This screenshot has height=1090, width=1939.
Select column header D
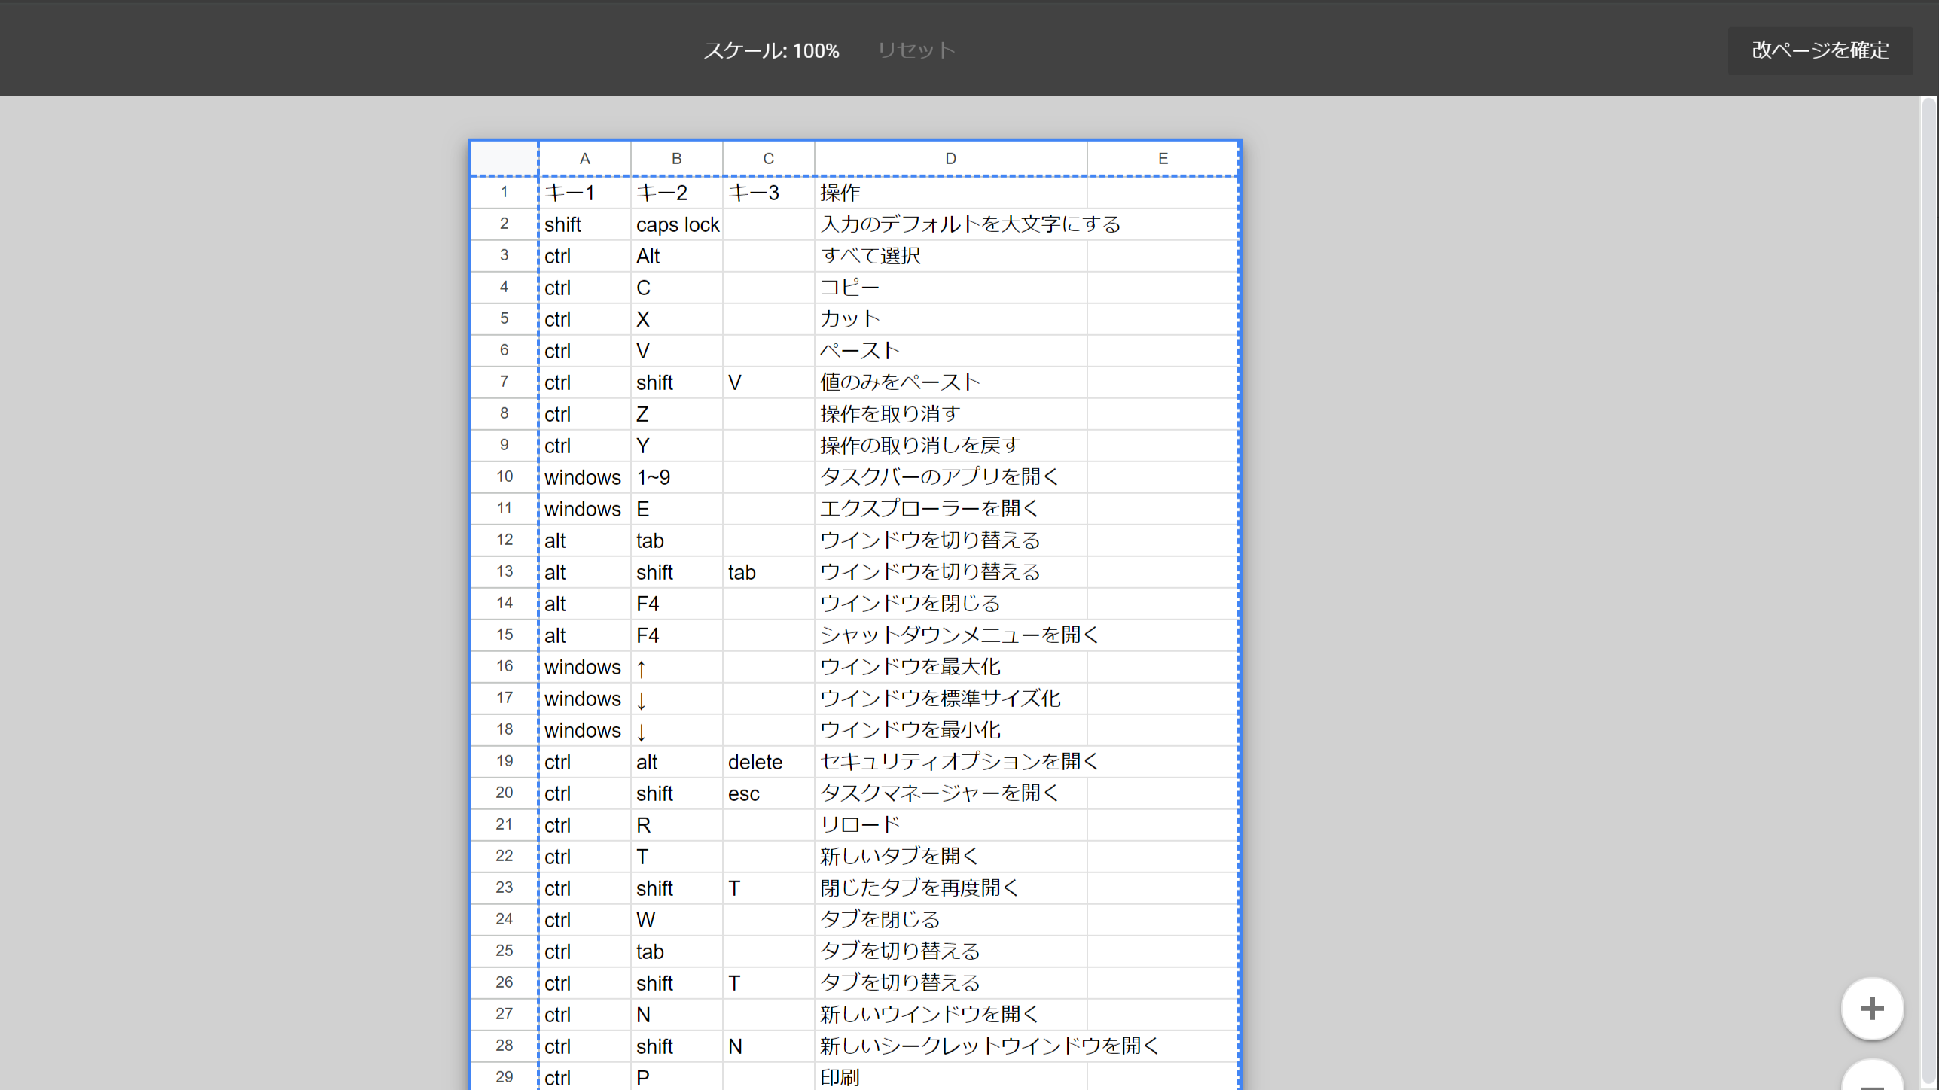(950, 158)
